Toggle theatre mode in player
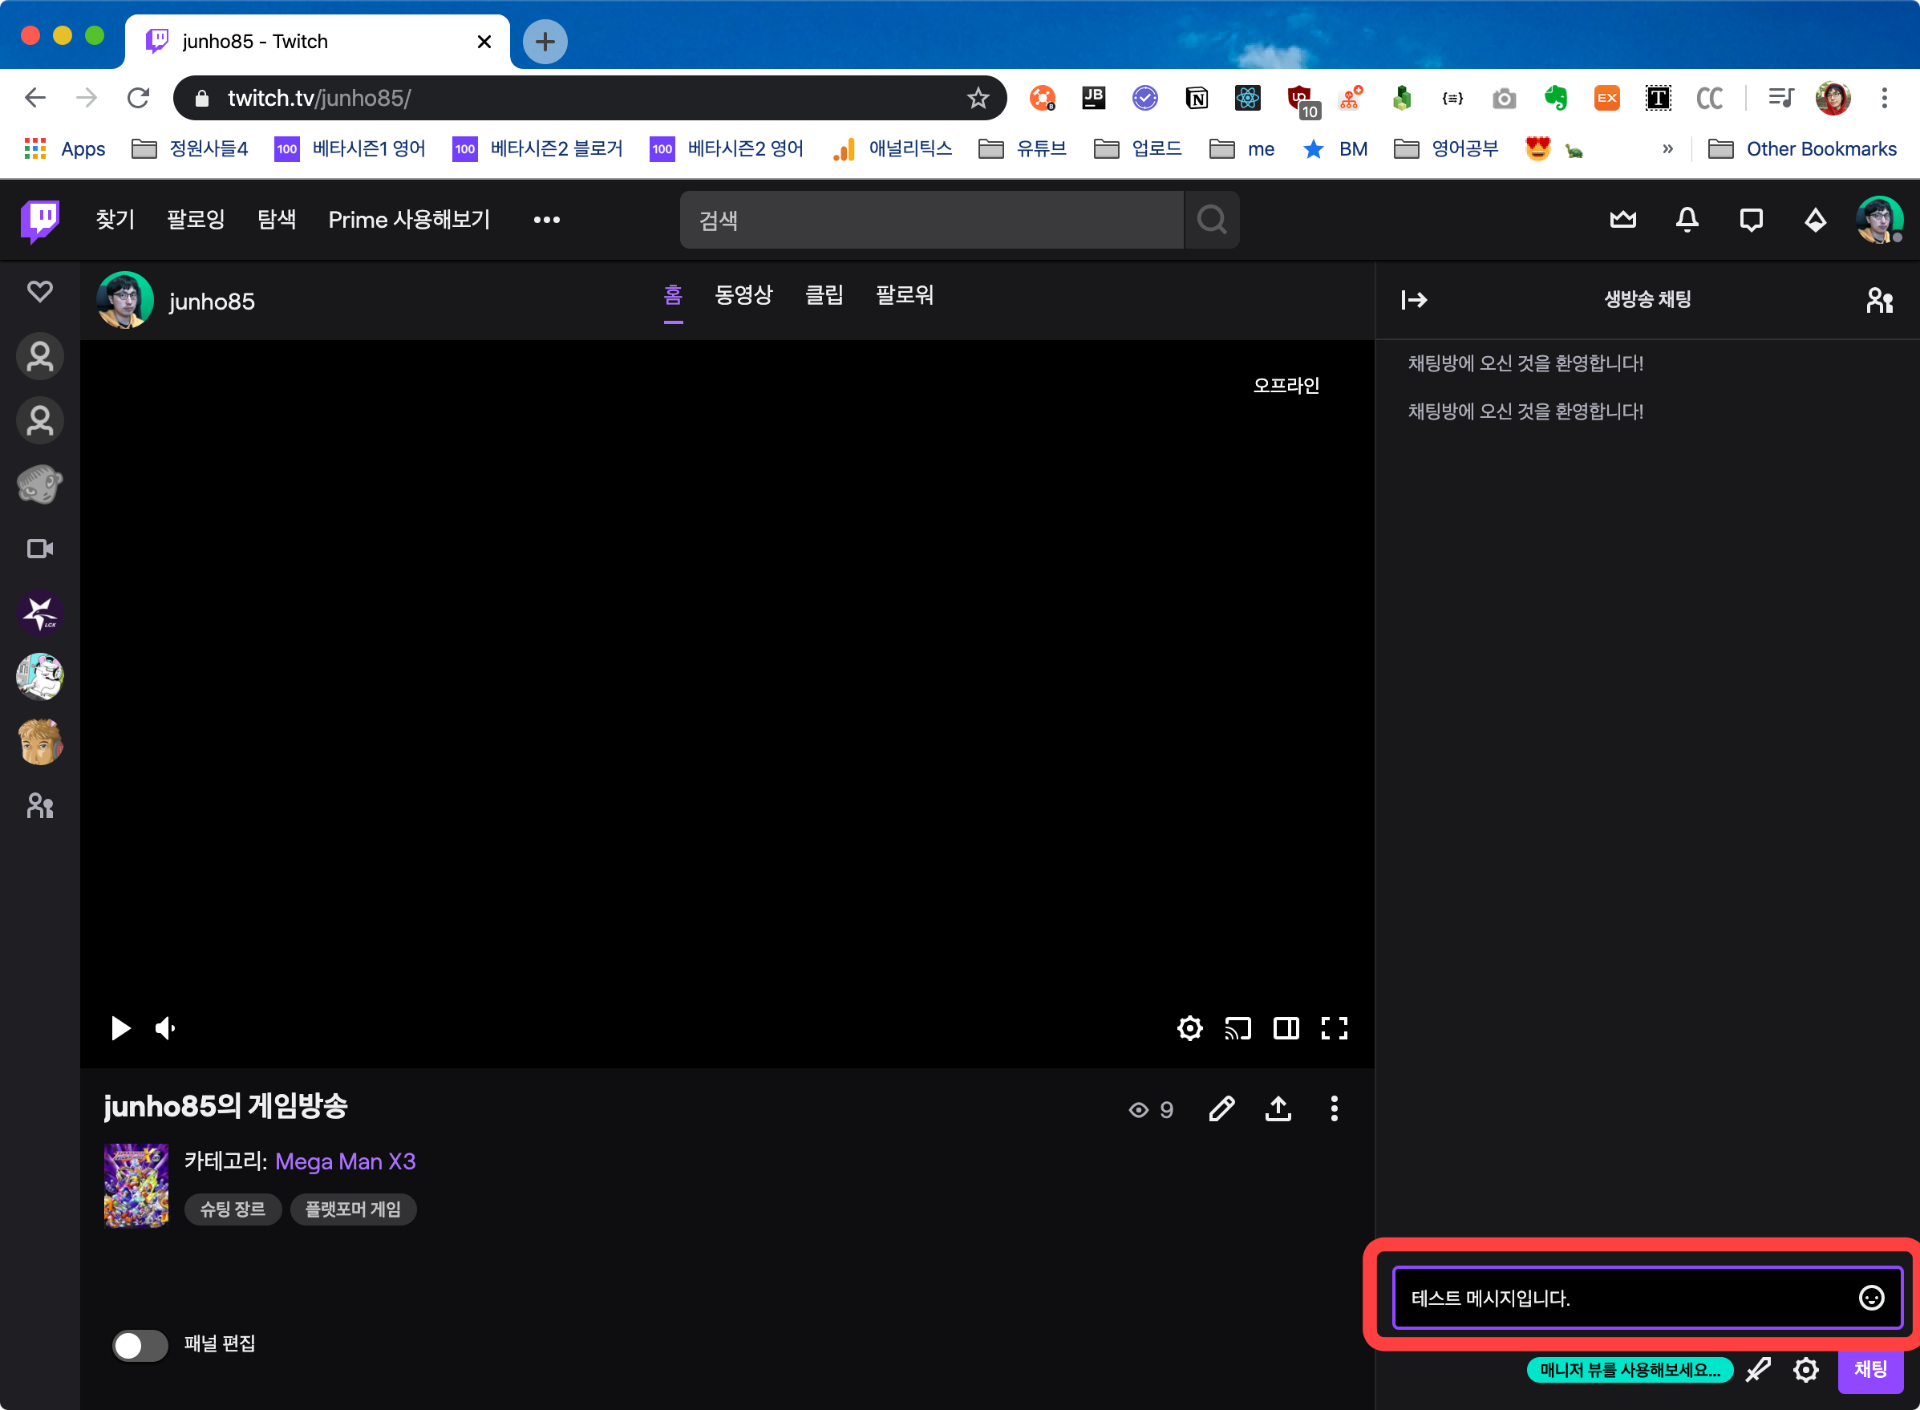 (1286, 1027)
